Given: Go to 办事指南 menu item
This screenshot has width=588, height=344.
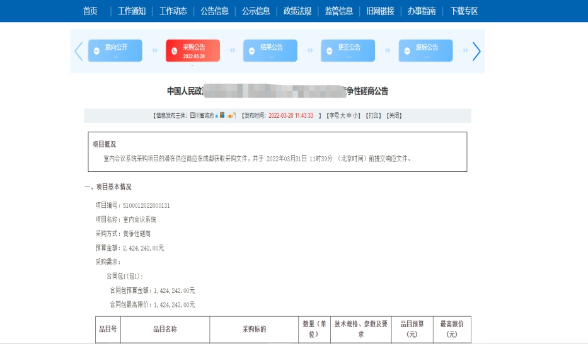Looking at the screenshot, I should 422,11.
